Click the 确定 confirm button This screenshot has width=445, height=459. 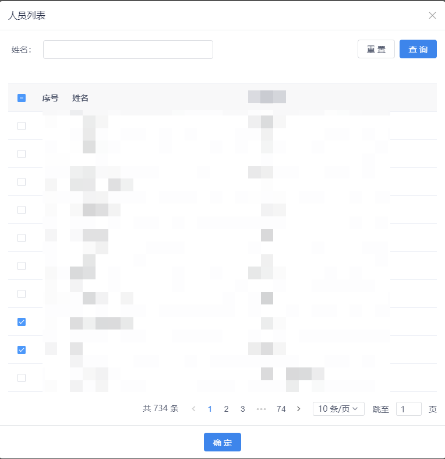point(222,442)
